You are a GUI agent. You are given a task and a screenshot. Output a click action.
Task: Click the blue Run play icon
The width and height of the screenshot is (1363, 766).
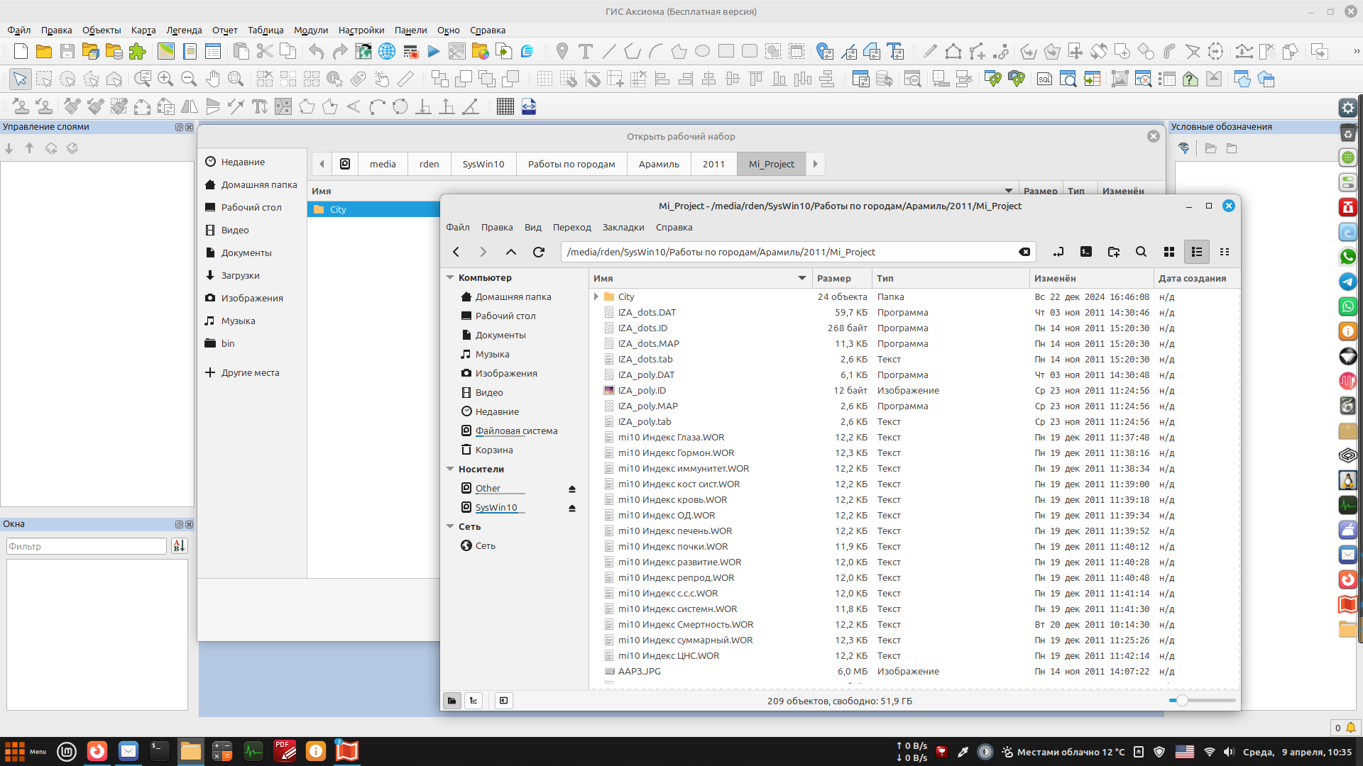coord(434,51)
